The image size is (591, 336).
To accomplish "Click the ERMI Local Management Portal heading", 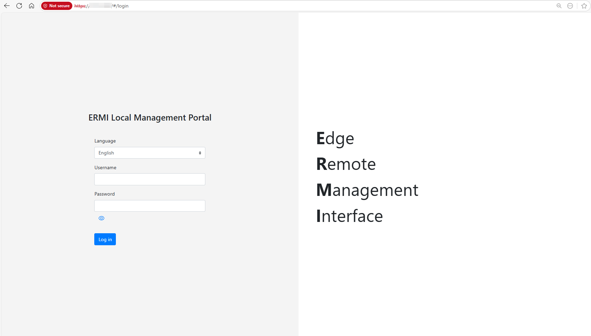I will point(150,117).
